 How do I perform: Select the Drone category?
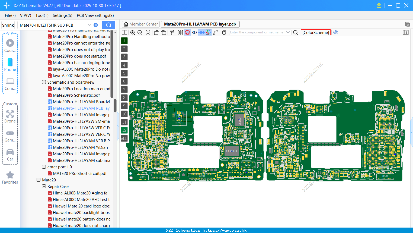tap(10, 117)
